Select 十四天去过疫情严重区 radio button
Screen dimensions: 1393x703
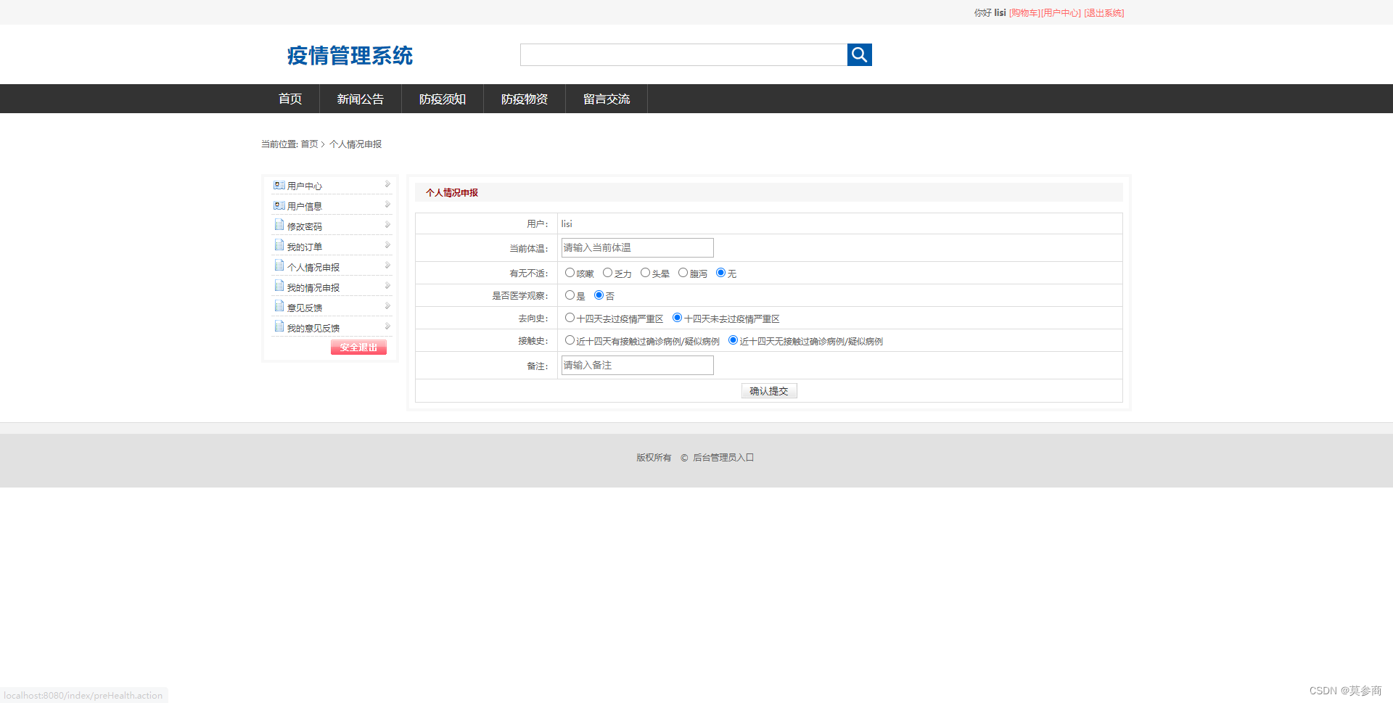click(x=570, y=318)
